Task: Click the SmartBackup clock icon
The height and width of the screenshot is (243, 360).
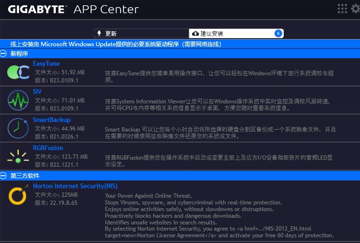Action: point(18,128)
